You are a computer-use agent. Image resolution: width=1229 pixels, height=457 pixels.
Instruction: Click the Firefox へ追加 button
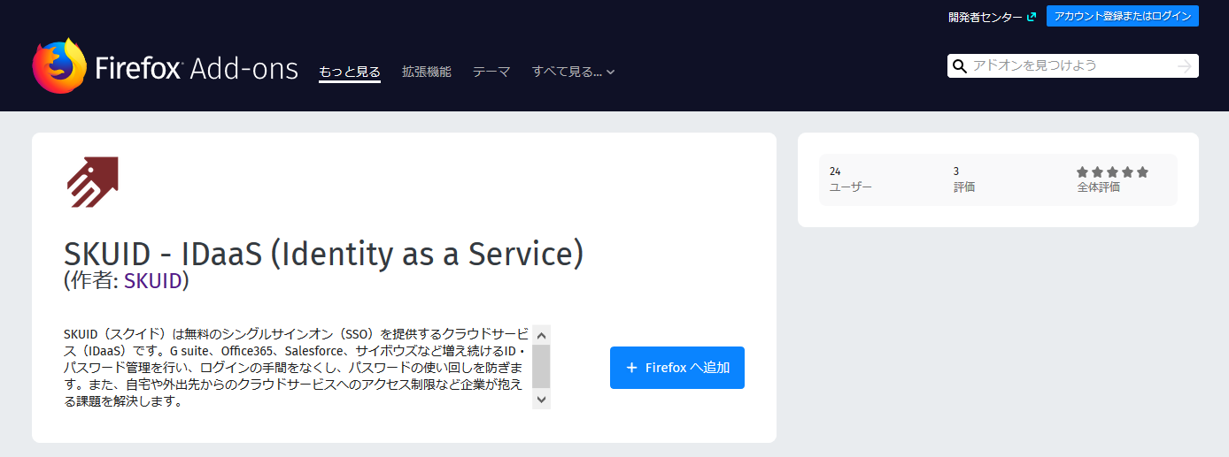point(676,368)
